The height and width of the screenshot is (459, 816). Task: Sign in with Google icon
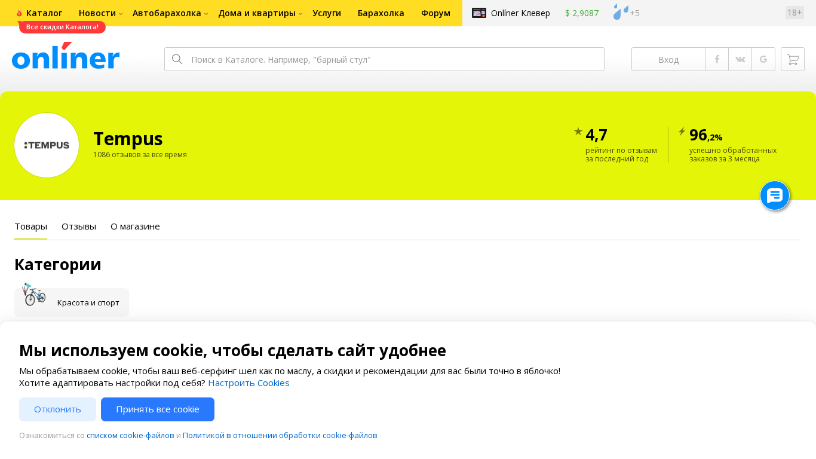click(763, 59)
